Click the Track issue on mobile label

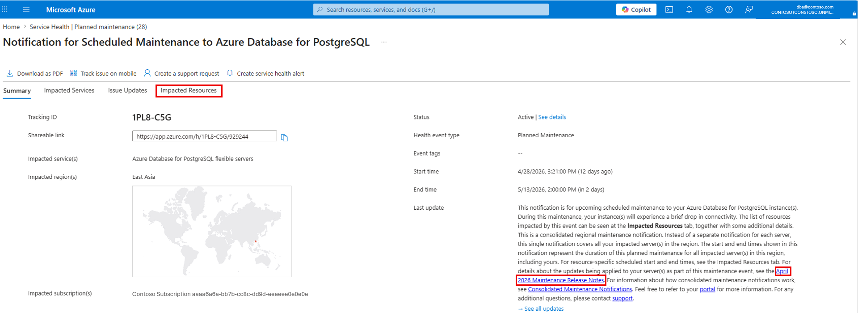coord(109,74)
